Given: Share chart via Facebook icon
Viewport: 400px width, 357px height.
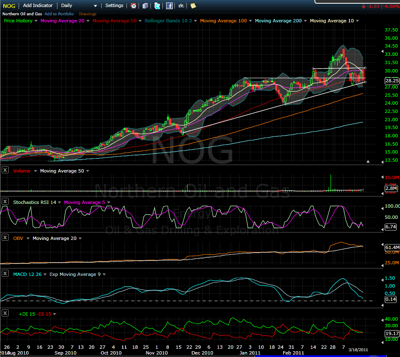Looking at the screenshot, I should click(169, 6).
